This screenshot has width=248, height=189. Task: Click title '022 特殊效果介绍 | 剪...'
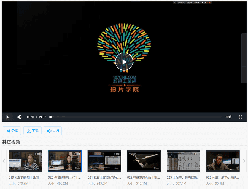(x=144, y=177)
